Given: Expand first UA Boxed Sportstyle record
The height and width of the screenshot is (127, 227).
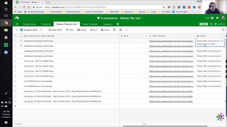Looking at the screenshot, I should [x=21, y=41].
